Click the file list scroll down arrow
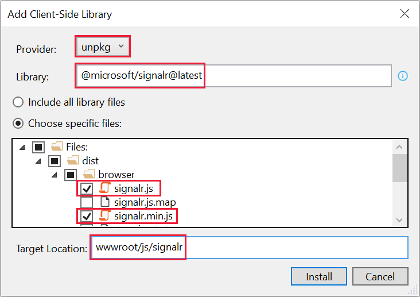 point(399,220)
